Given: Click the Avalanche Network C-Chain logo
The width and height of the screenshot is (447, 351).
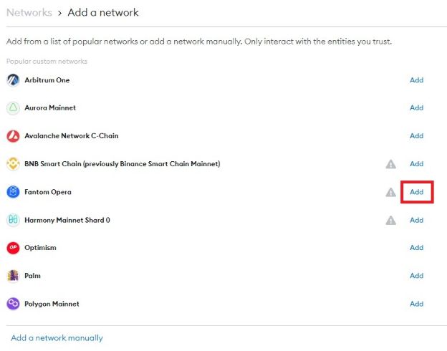Looking at the screenshot, I should click(13, 136).
